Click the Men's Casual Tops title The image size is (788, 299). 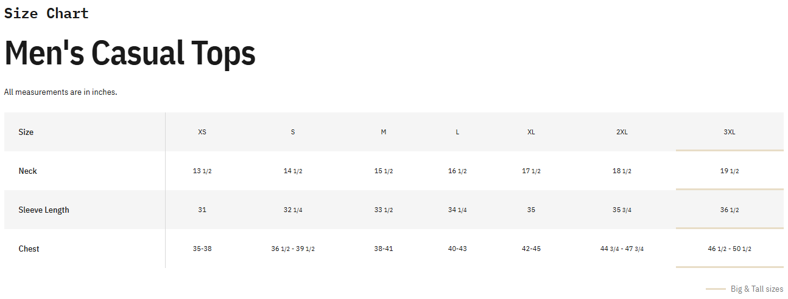[130, 53]
